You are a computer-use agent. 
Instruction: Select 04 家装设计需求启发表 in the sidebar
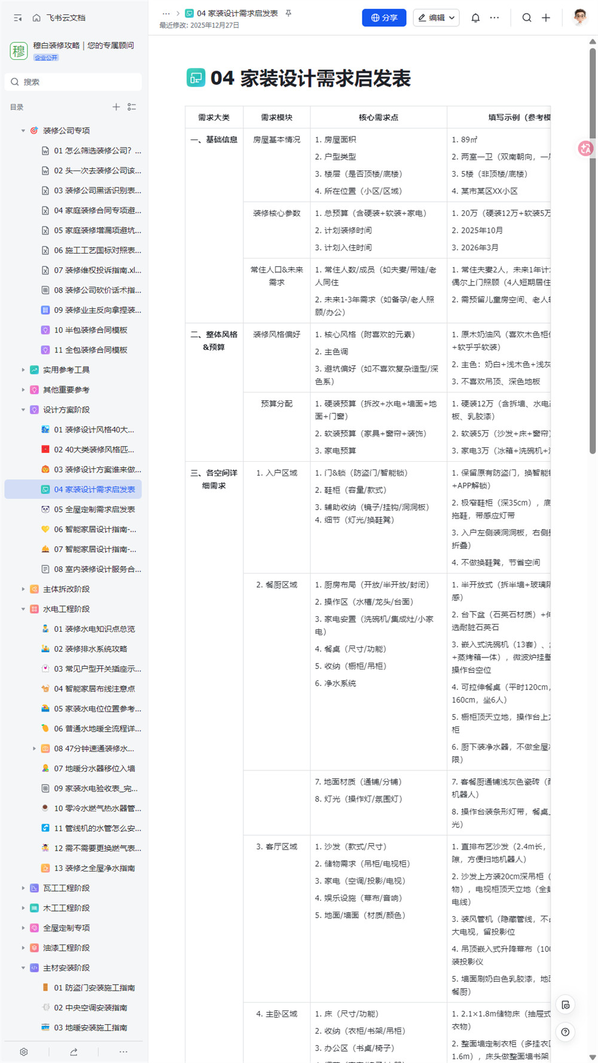point(73,489)
